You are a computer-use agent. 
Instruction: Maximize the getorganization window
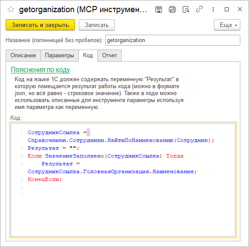pos(226,10)
